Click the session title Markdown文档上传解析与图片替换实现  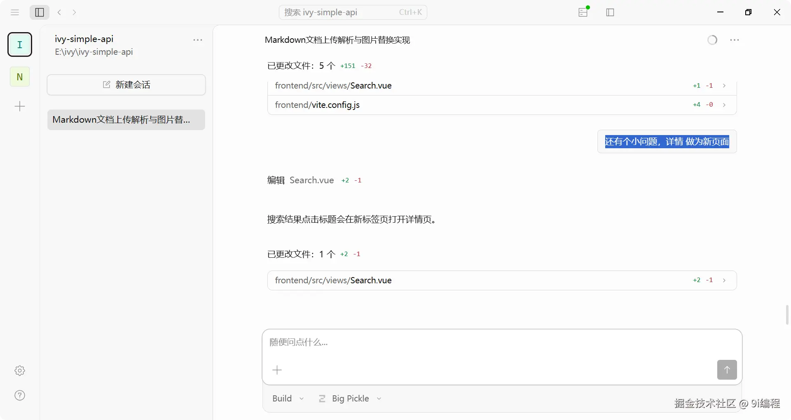coord(337,40)
